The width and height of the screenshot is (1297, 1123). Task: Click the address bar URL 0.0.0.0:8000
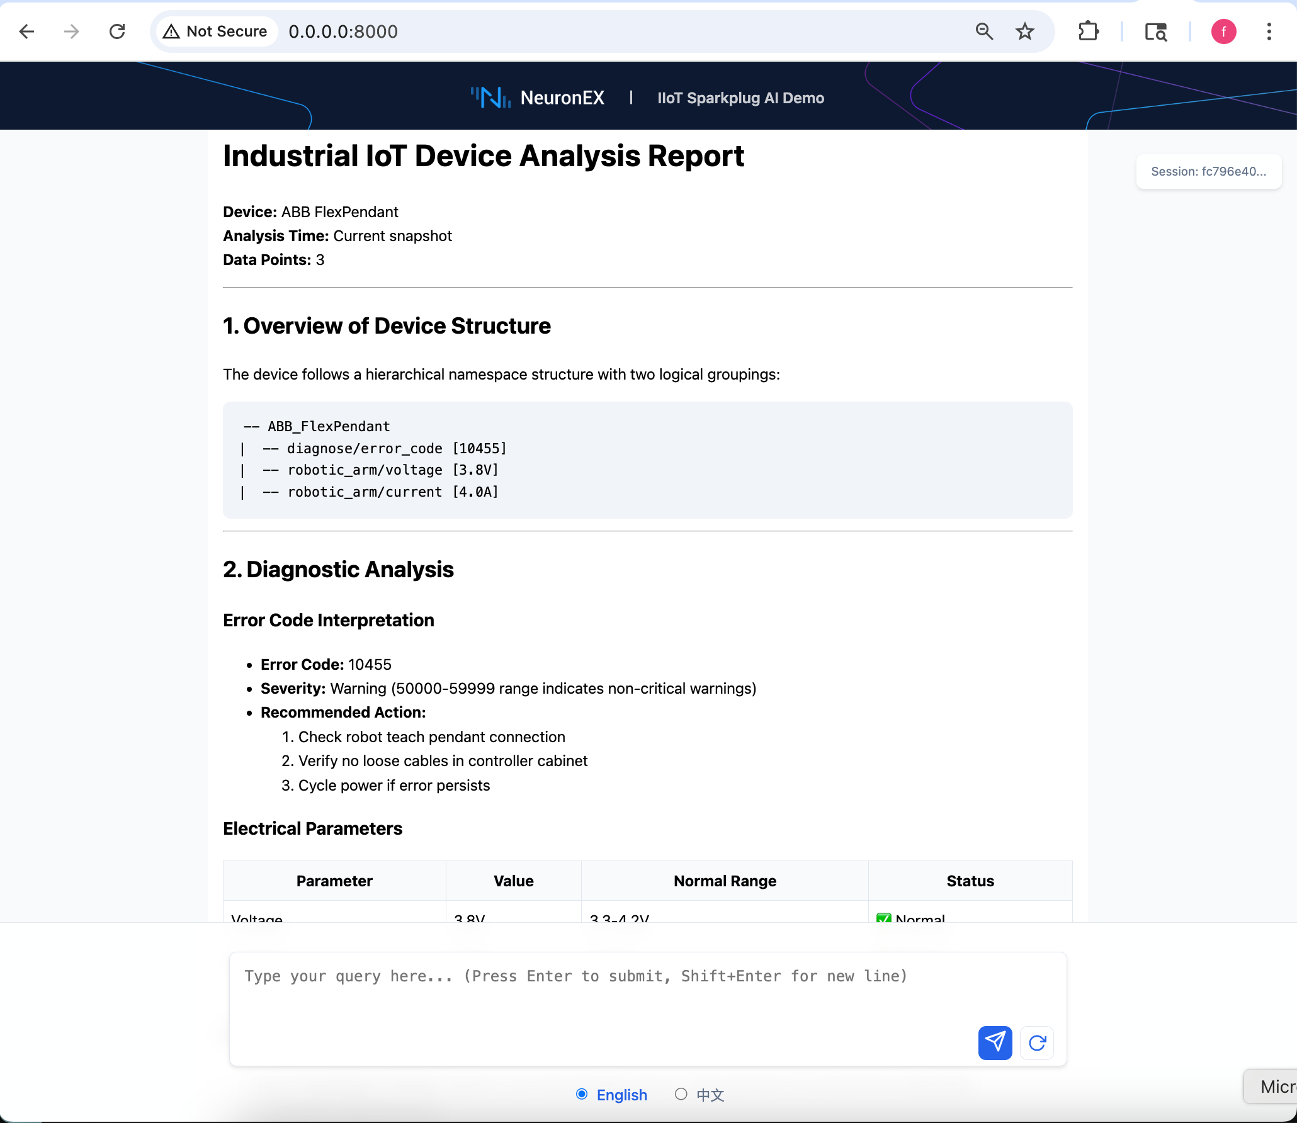(x=343, y=31)
